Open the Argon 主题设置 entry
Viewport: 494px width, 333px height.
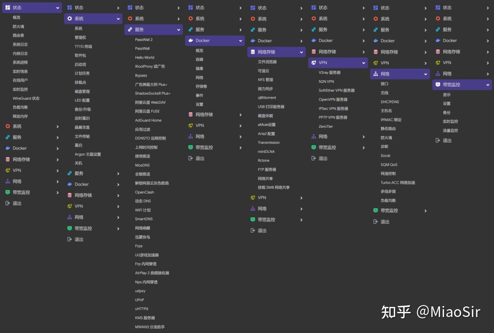point(87,154)
